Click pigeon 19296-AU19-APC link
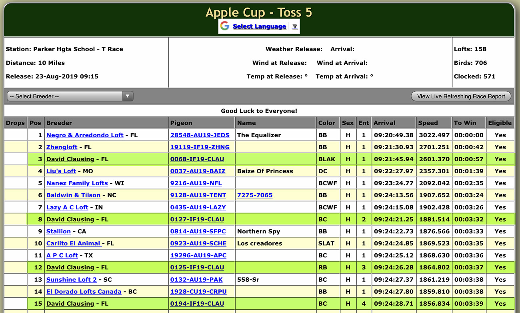Image resolution: width=520 pixels, height=313 pixels. point(198,255)
